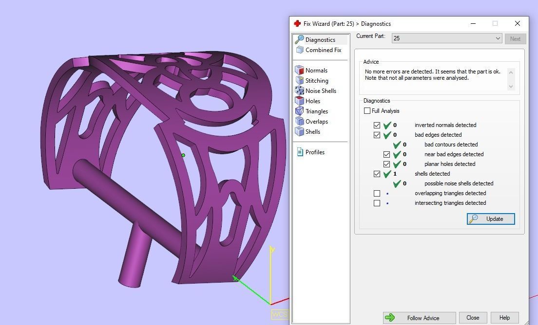Open the Diagnostics page in the sidebar

321,40
